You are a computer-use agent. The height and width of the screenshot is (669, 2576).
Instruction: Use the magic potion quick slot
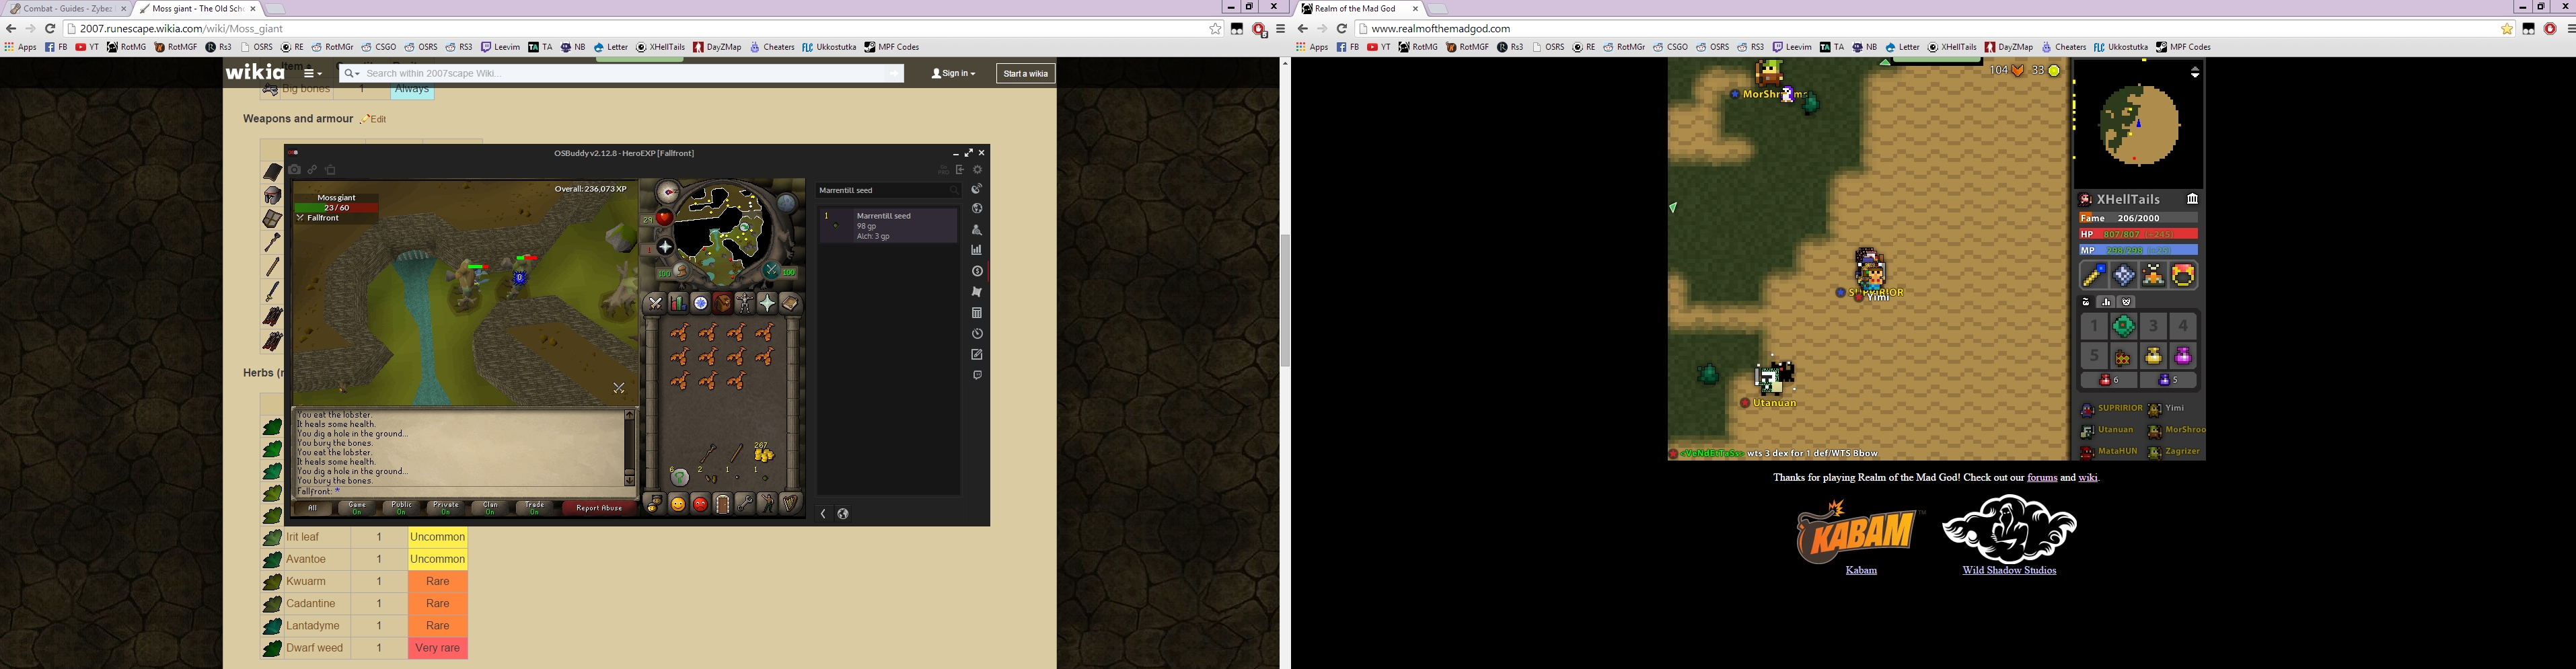2169,380
